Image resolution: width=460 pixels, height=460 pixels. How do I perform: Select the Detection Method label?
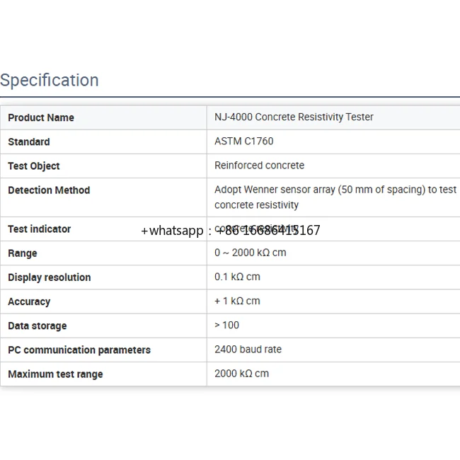click(x=49, y=190)
